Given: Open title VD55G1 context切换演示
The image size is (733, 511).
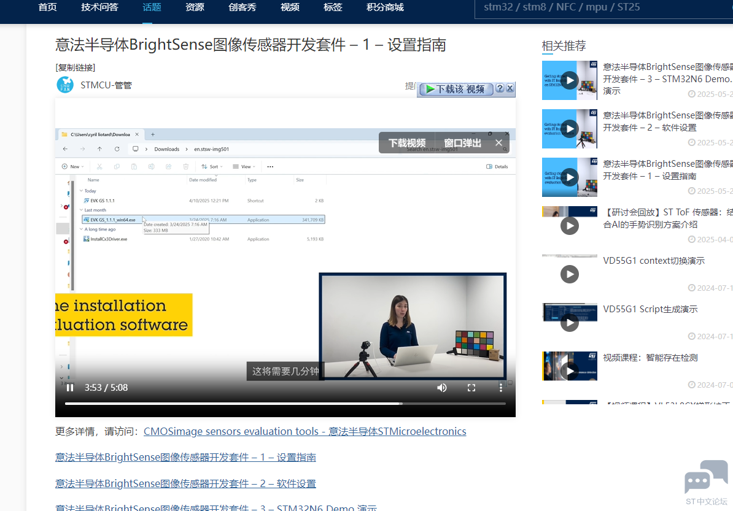Looking at the screenshot, I should (654, 261).
